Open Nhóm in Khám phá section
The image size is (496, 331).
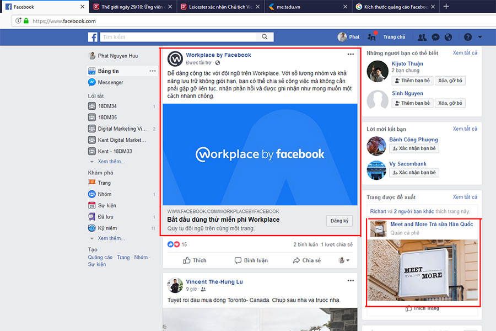click(x=100, y=194)
